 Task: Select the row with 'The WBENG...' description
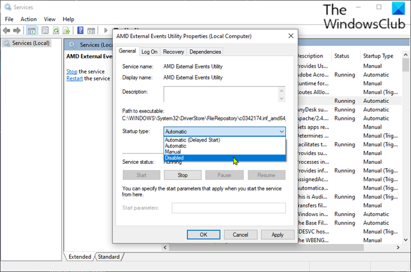tap(350, 240)
